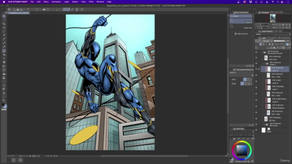Select the Rotate view tool
Image resolution: width=292 pixels, height=164 pixels.
coord(4,20)
